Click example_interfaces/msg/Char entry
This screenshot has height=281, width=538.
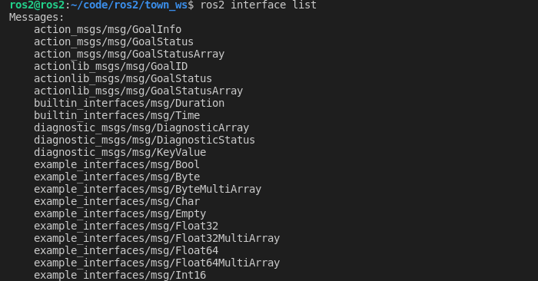coord(117,201)
